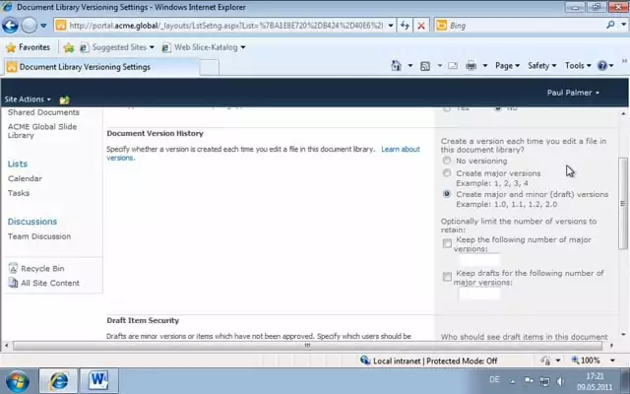Click the RSS feeds icon

pyautogui.click(x=424, y=66)
